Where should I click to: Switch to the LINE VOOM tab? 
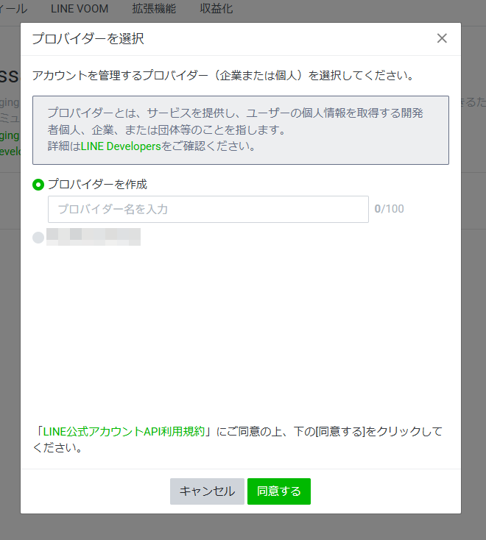pyautogui.click(x=80, y=9)
